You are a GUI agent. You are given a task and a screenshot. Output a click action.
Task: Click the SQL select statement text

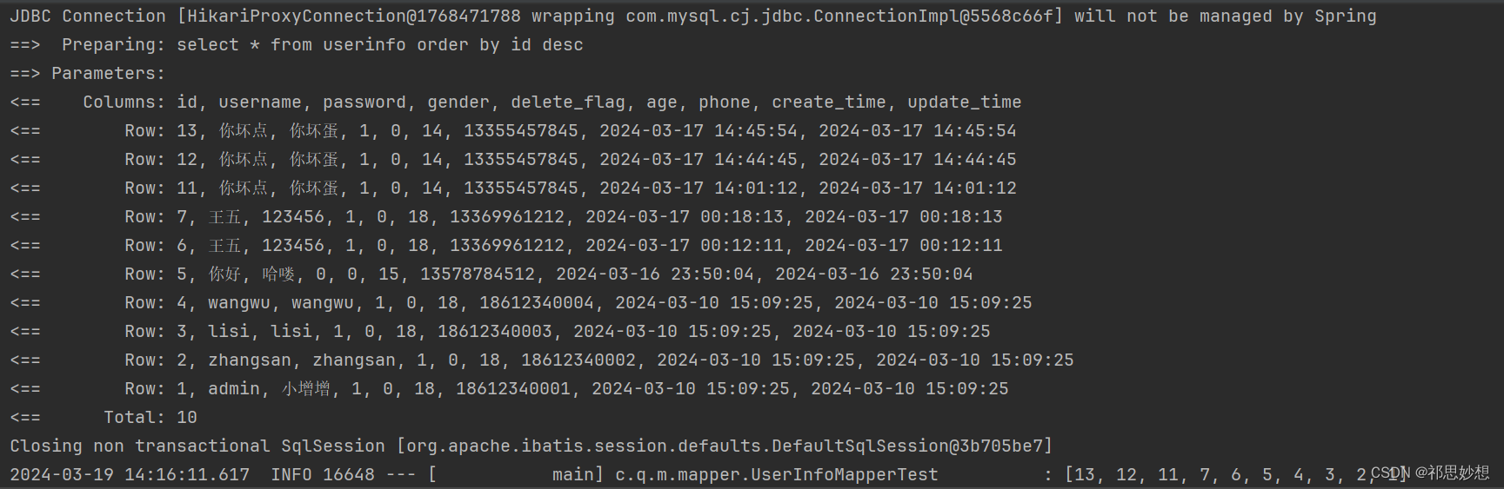380,45
